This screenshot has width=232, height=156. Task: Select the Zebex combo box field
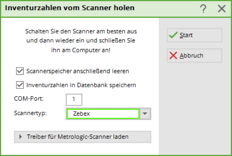click(103, 113)
